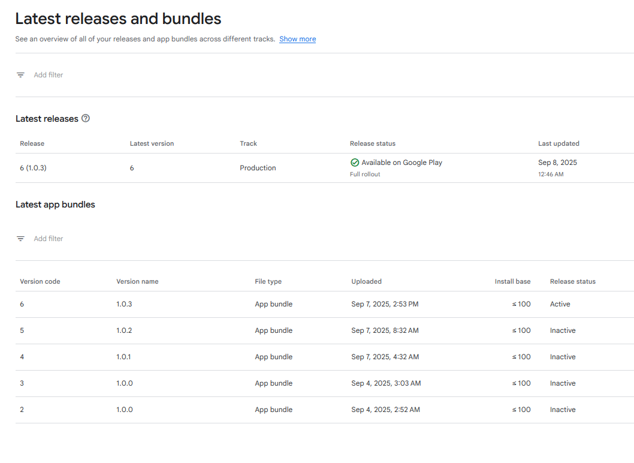Open release 6 (1.0.3) row

(x=325, y=168)
